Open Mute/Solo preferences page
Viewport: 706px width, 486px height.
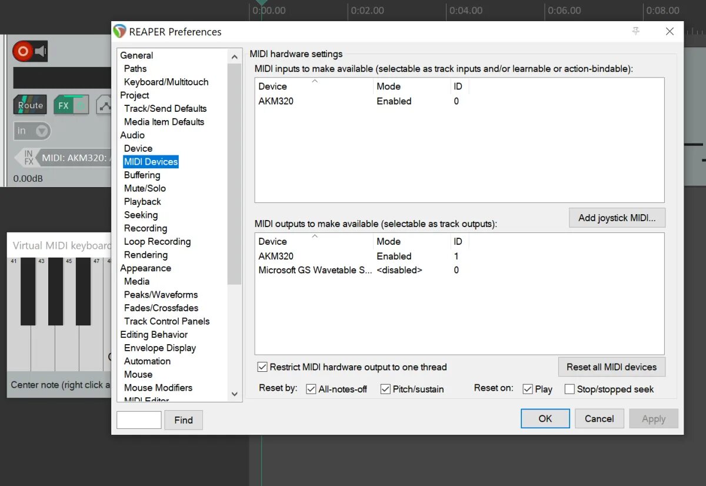click(x=145, y=188)
